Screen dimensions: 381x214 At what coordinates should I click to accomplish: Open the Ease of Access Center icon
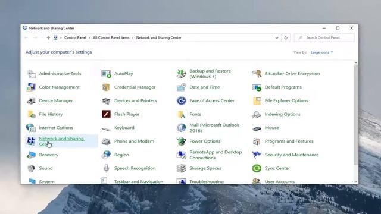[181, 100]
